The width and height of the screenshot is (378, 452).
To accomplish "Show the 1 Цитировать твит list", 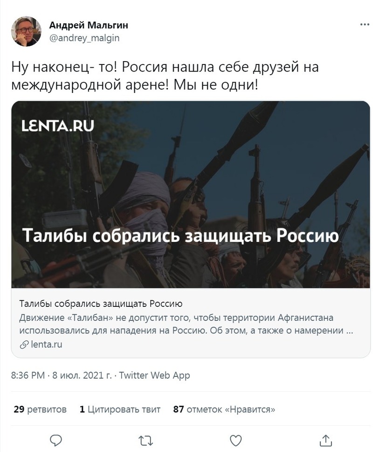I will point(120,410).
